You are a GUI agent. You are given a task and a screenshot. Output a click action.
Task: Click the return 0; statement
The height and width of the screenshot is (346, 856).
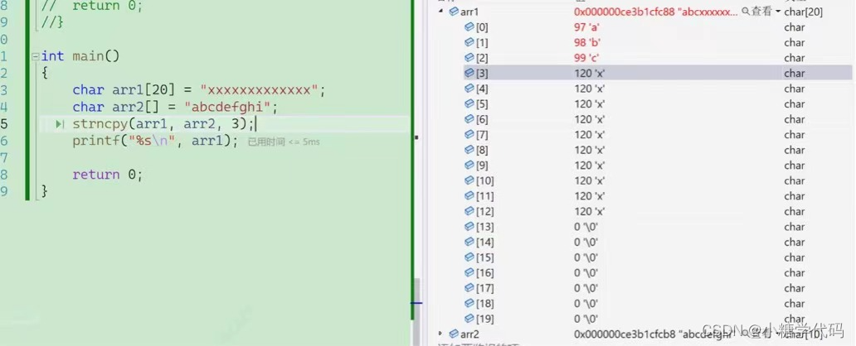(108, 175)
